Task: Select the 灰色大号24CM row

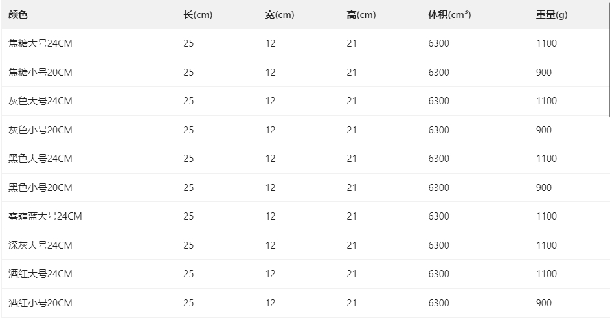Action: [305, 101]
